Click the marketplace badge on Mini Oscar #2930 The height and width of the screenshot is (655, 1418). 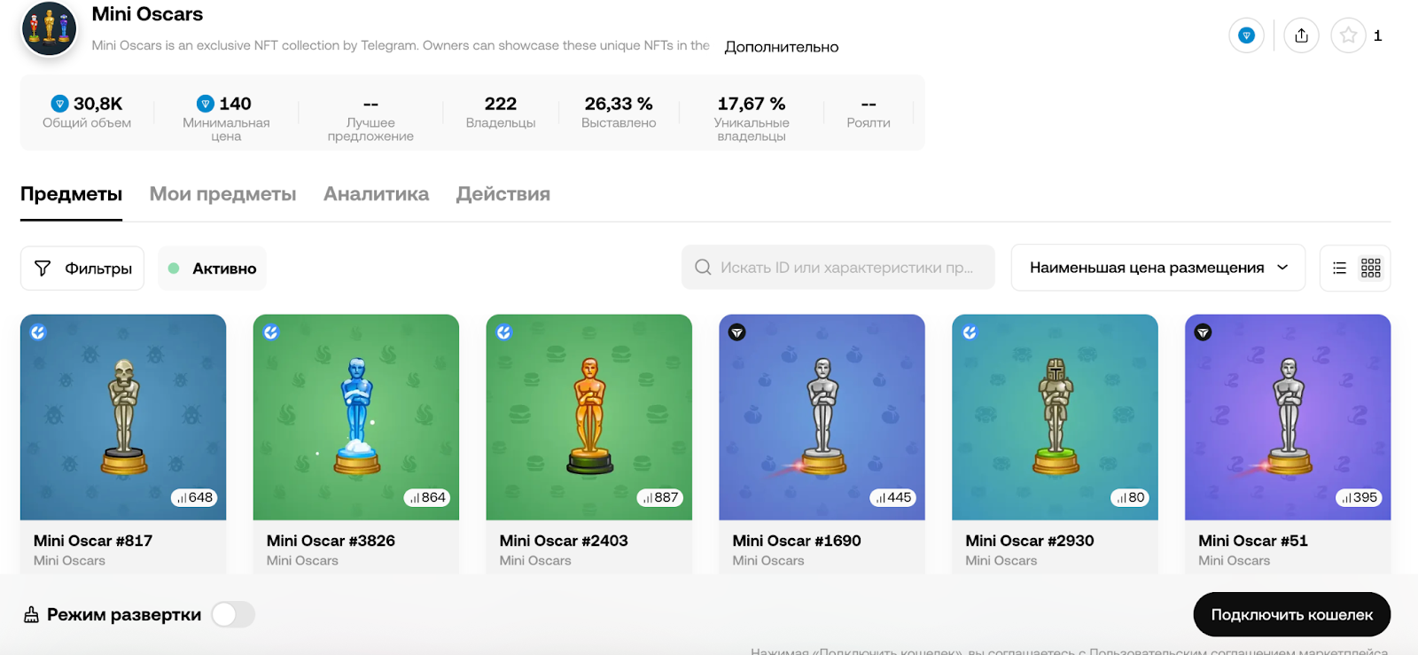tap(970, 332)
